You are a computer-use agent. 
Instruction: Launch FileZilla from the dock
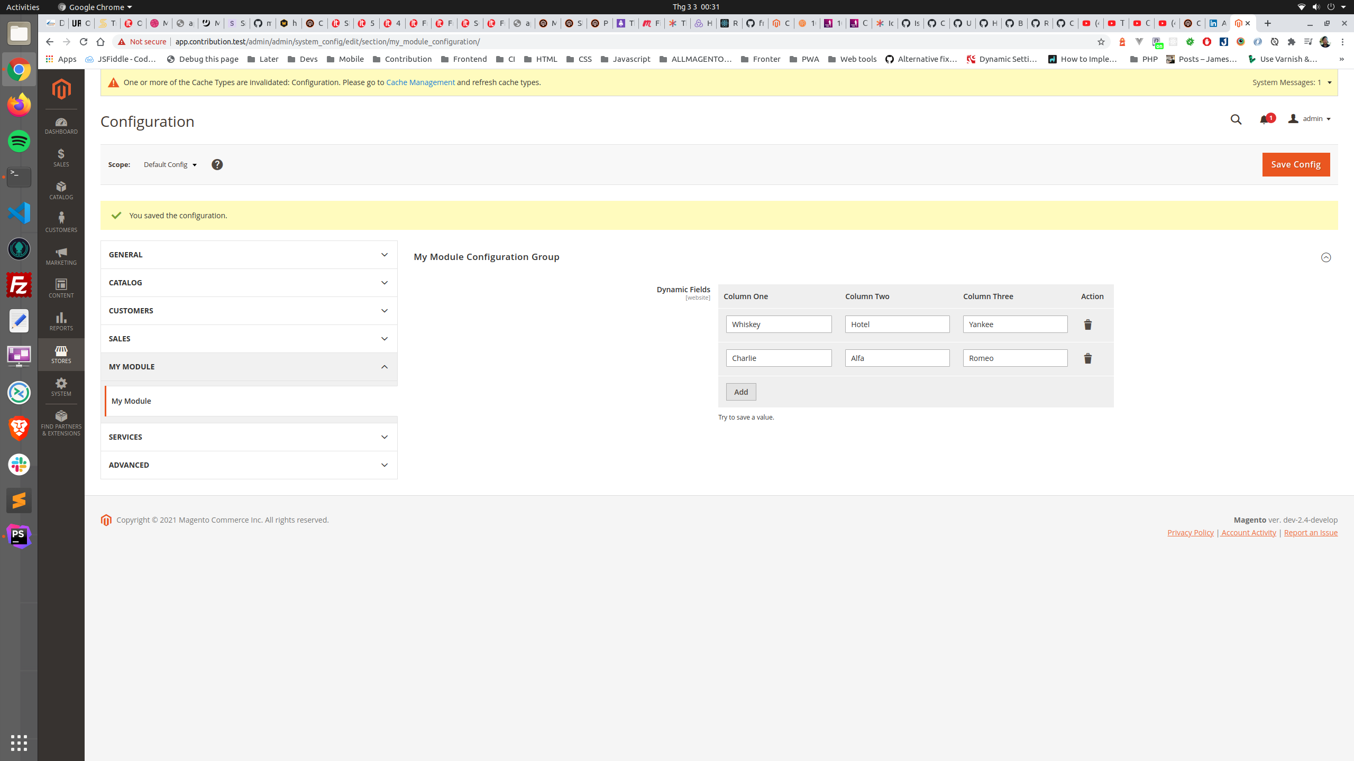(19, 285)
